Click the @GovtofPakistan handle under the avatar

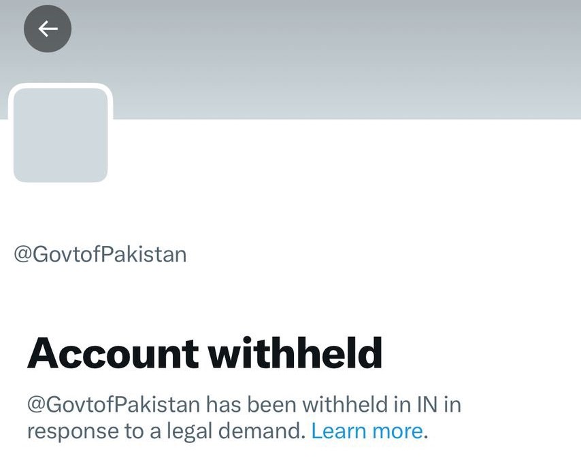pos(100,254)
